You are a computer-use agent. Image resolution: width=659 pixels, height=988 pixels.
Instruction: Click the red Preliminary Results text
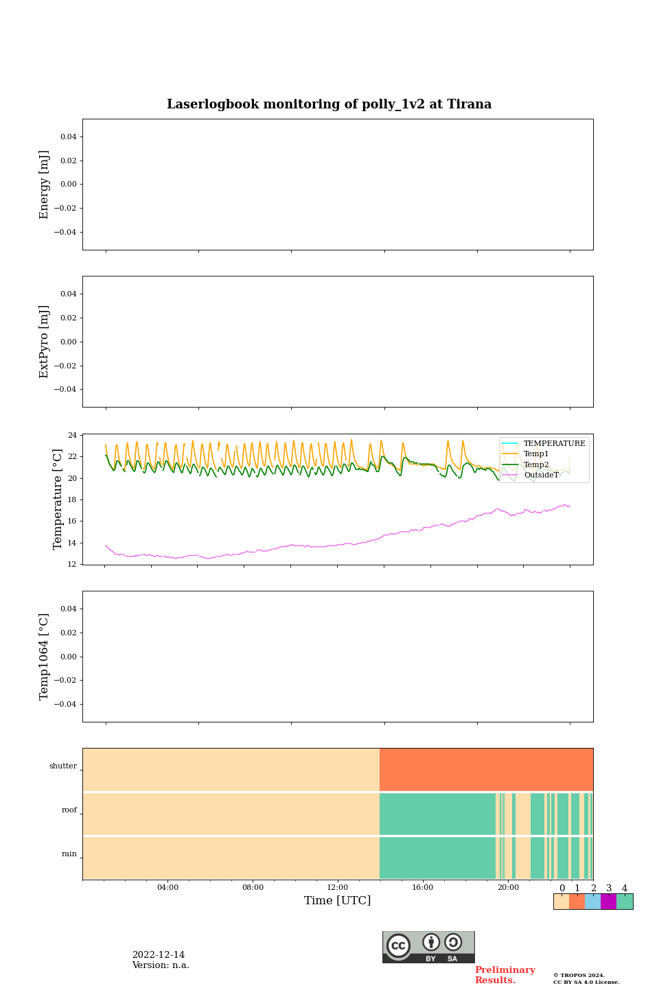pyautogui.click(x=505, y=975)
